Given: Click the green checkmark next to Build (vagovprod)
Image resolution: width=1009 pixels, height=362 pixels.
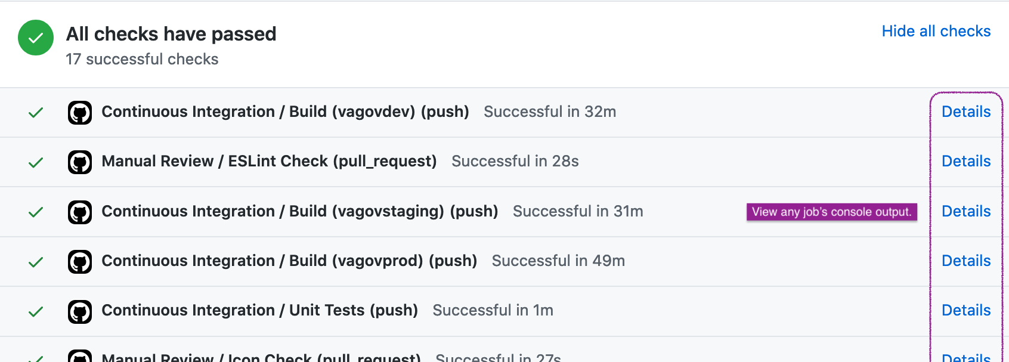Looking at the screenshot, I should coord(35,261).
